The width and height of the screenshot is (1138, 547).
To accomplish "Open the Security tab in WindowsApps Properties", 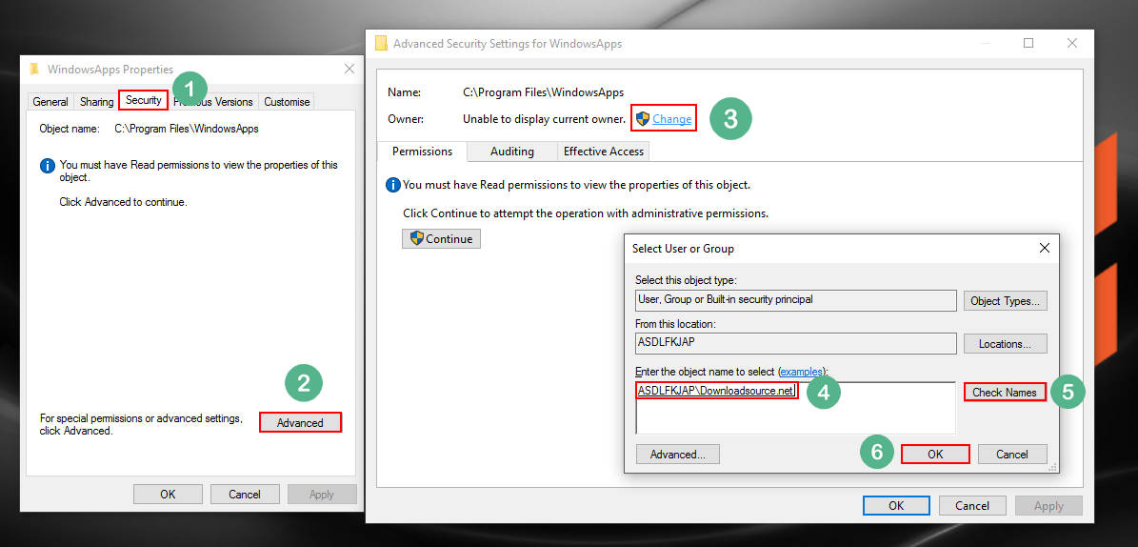I will click(x=143, y=100).
